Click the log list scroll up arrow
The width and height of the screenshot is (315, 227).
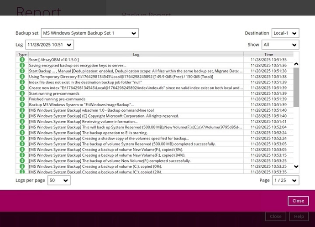click(x=296, y=64)
